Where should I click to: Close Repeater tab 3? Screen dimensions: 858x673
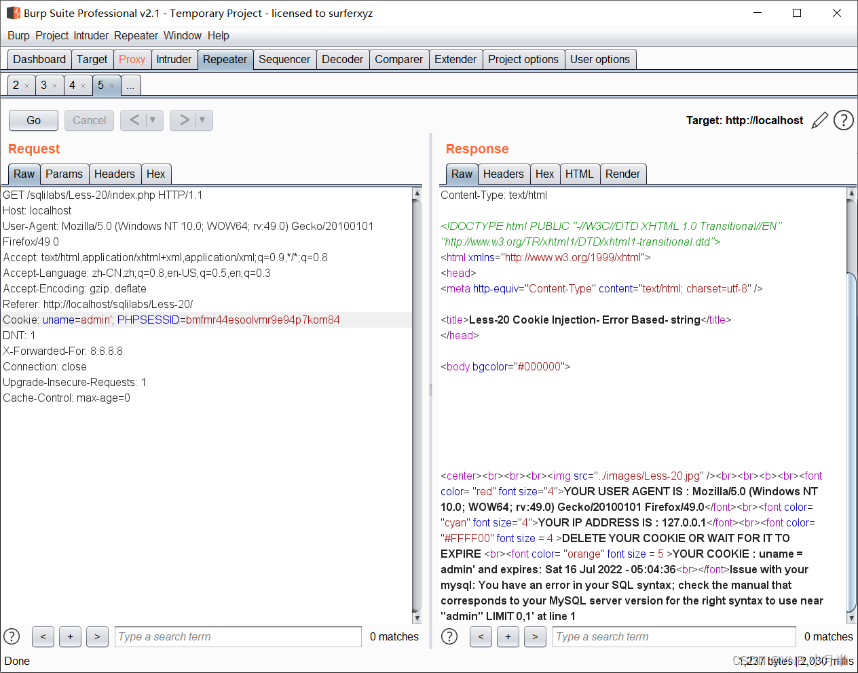tap(55, 86)
